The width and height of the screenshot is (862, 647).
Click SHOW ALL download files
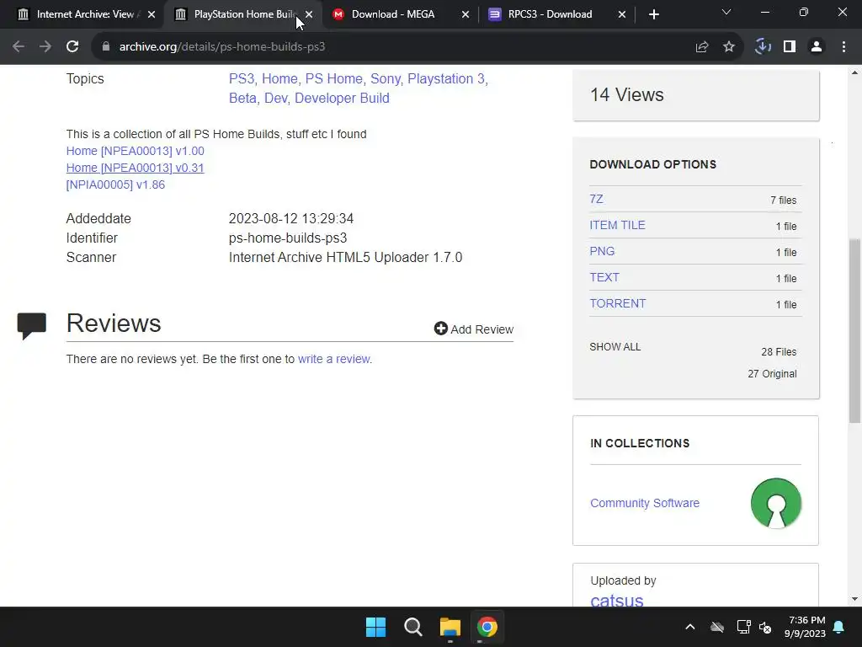coord(615,346)
